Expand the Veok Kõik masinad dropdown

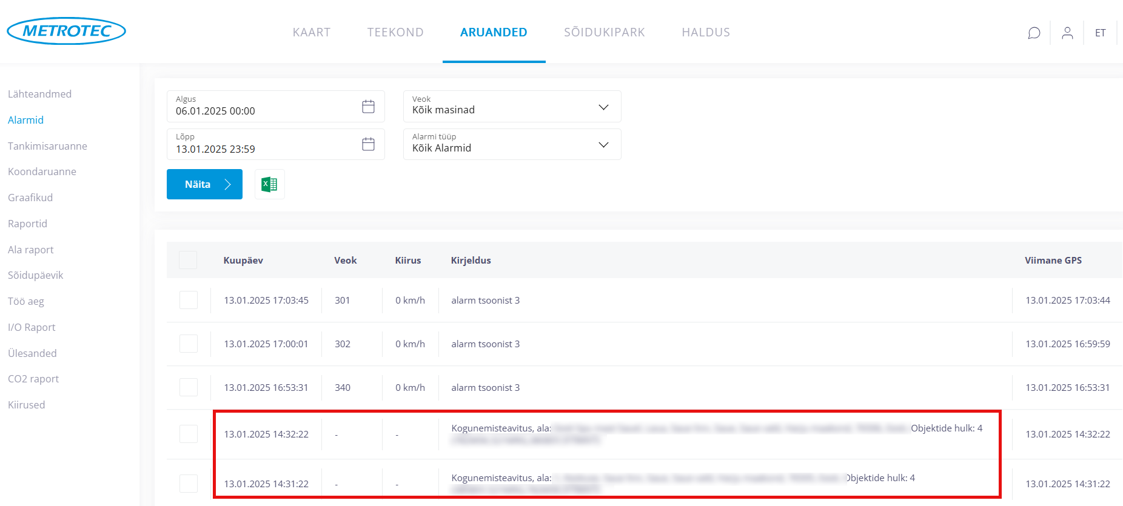(512, 107)
